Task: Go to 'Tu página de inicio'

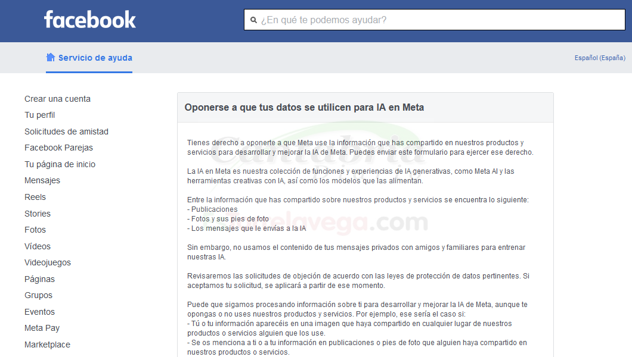Action: 60,164
